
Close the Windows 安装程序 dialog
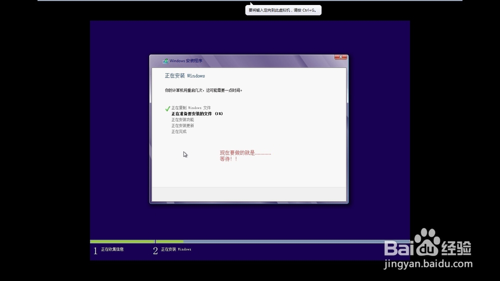point(340,57)
